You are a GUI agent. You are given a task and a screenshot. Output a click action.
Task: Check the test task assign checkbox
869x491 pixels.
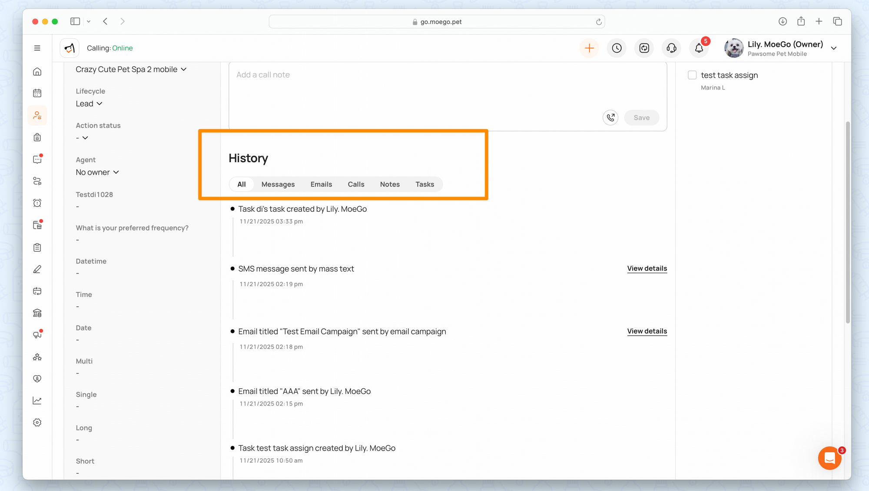(692, 75)
